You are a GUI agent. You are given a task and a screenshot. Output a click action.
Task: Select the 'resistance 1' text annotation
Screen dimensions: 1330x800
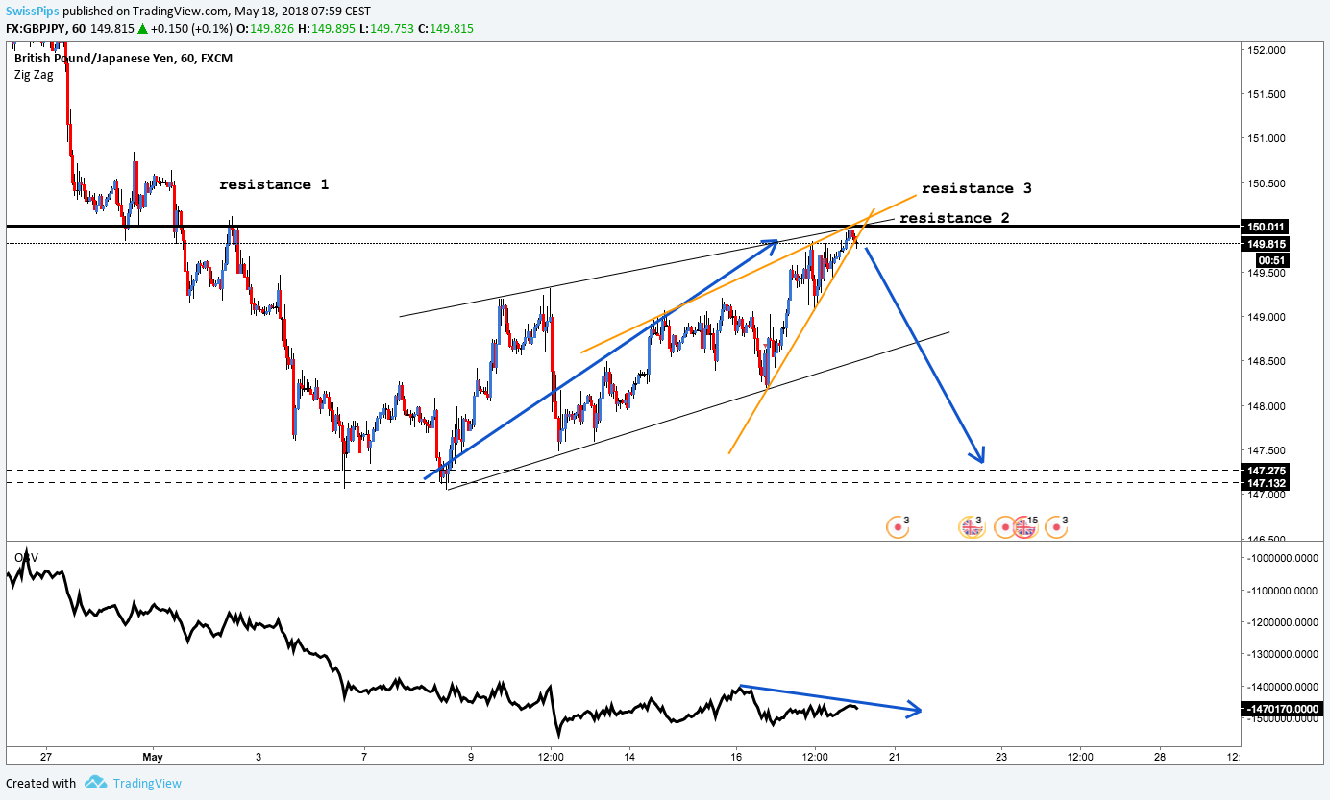tap(274, 184)
